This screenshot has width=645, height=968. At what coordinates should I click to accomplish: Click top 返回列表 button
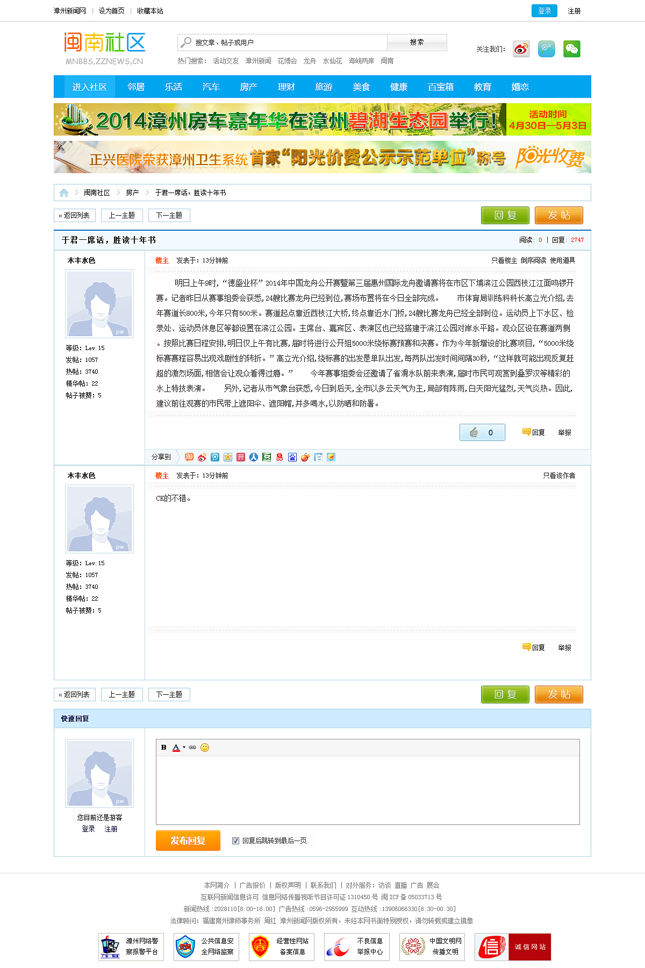coord(75,215)
